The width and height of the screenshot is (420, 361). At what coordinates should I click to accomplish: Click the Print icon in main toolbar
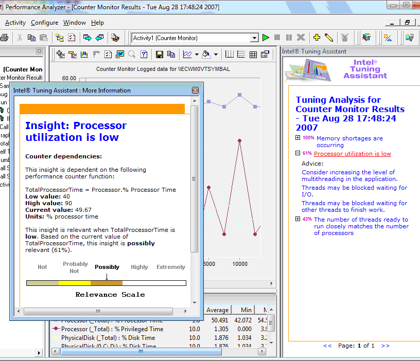(x=4, y=38)
